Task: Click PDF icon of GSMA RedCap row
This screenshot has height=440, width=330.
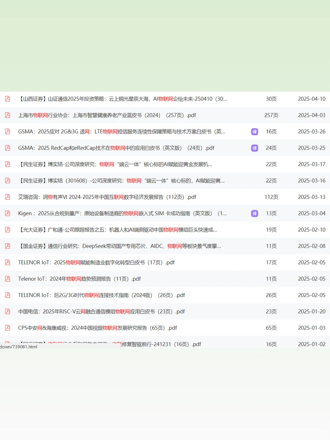Action: 8,148
